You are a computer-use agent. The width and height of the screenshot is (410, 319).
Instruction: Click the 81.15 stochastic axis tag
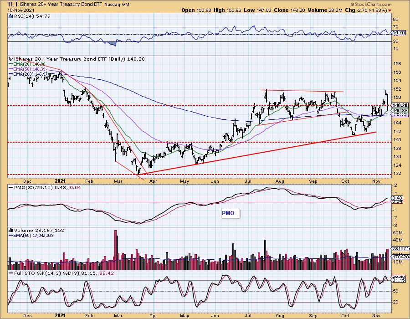(399, 280)
